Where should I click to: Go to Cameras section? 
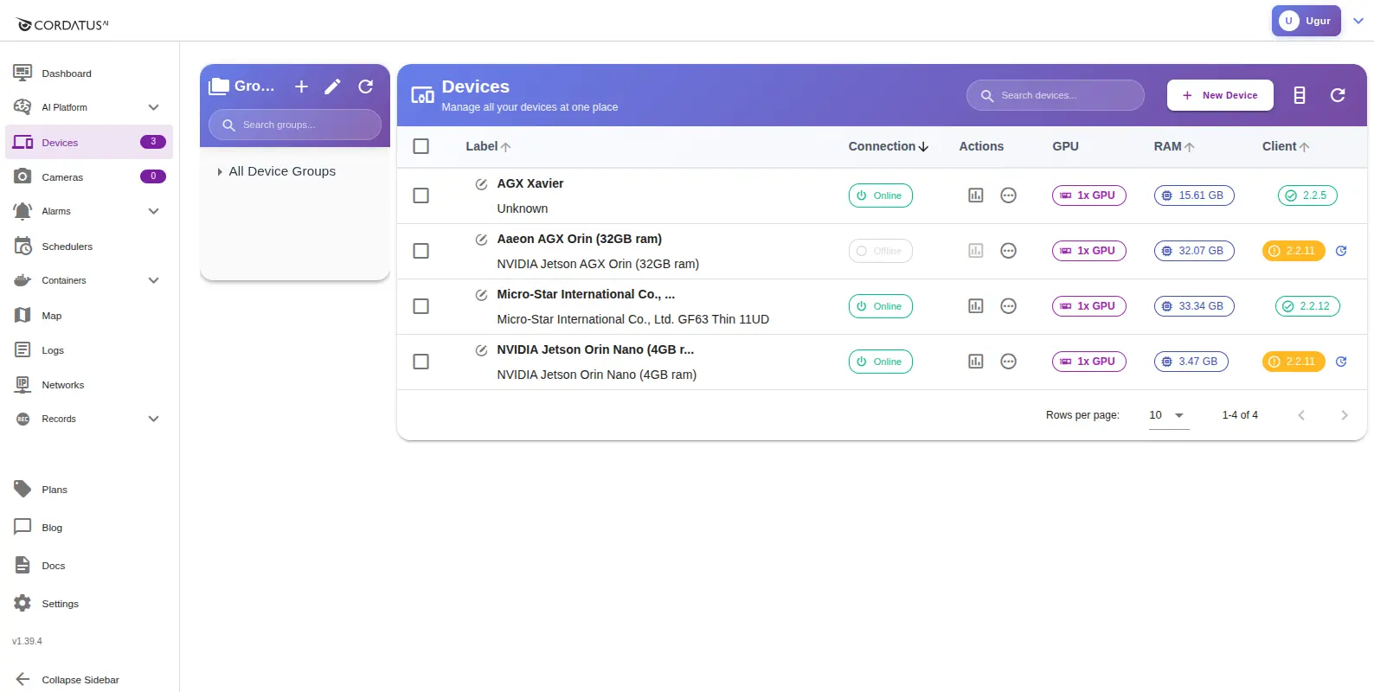89,176
